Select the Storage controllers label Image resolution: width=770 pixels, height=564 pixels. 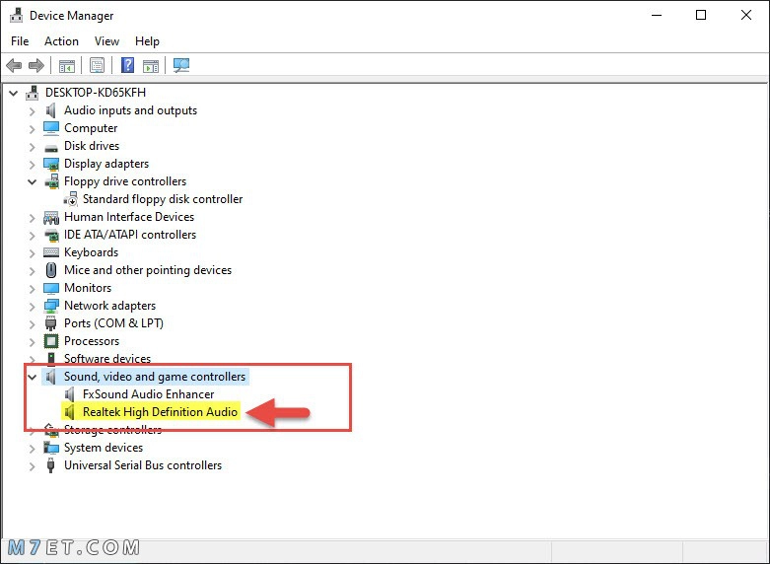click(112, 430)
